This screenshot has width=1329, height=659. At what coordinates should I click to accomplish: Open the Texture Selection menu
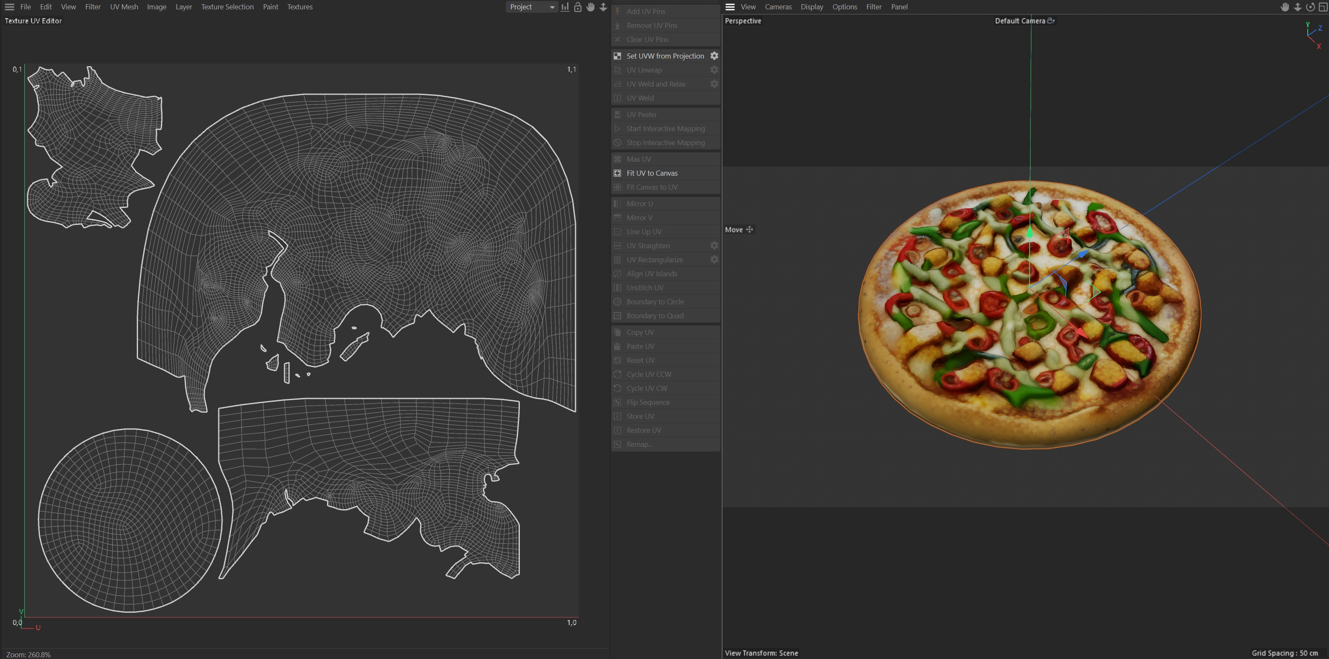pyautogui.click(x=227, y=7)
